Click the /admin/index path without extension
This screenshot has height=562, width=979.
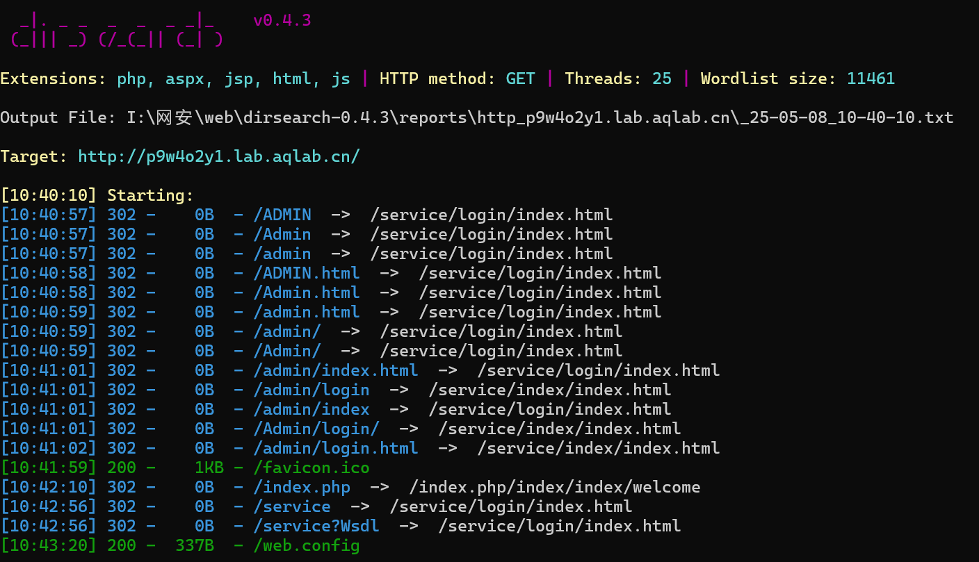(311, 409)
